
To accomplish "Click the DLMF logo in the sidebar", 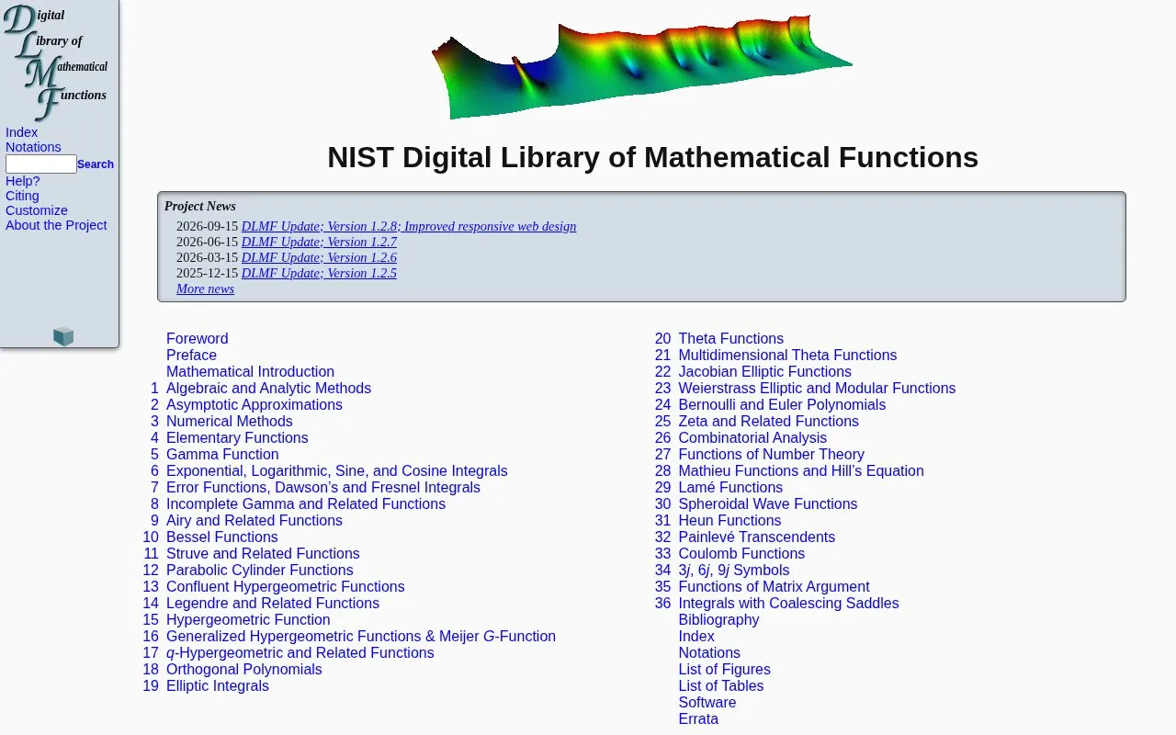I will click(56, 62).
